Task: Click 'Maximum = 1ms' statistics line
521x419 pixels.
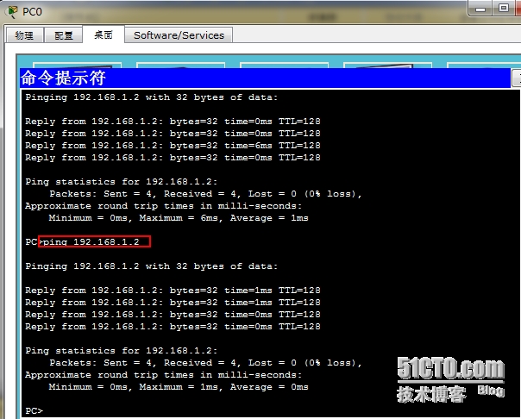Action: pyautogui.click(x=179, y=387)
